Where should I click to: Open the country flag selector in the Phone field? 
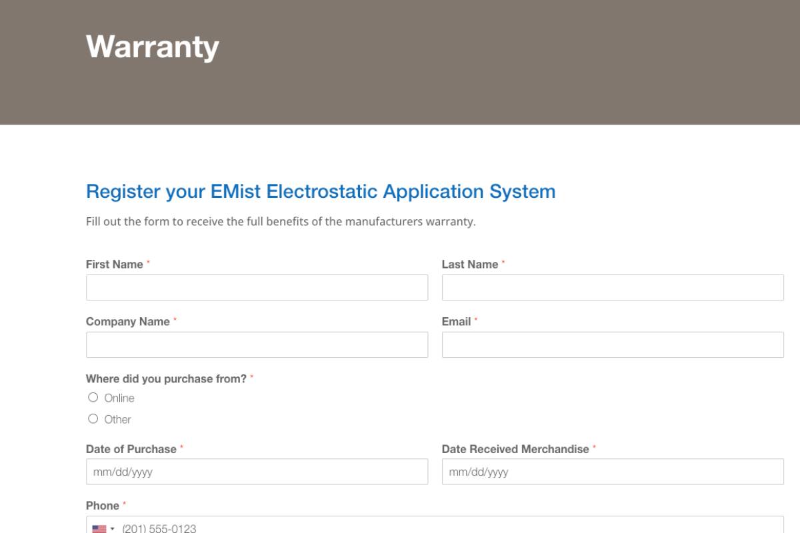103,528
